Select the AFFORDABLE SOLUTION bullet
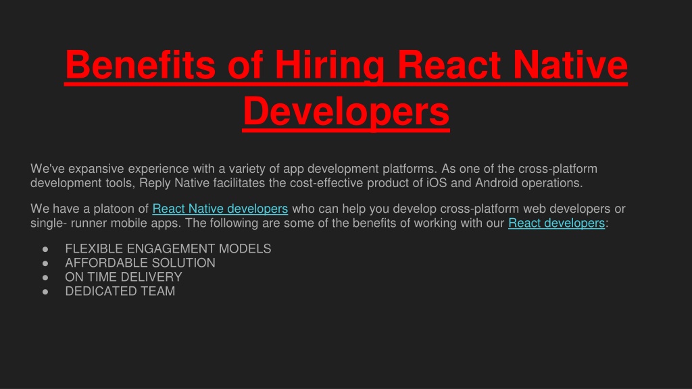The image size is (692, 389). (x=140, y=263)
